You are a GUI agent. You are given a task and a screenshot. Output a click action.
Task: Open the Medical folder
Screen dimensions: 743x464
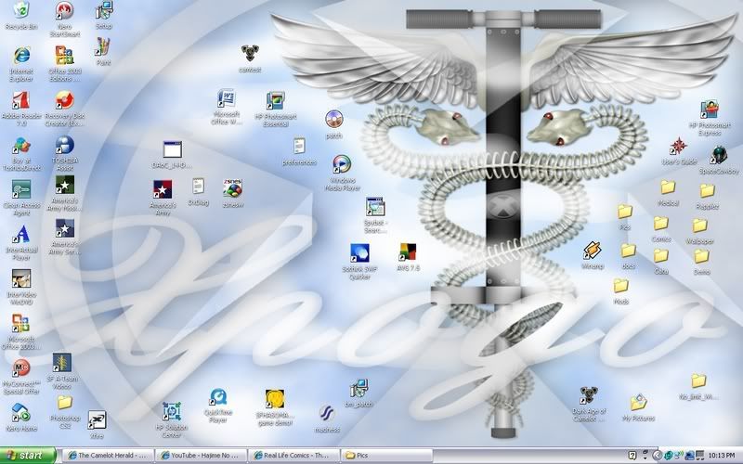pos(668,187)
